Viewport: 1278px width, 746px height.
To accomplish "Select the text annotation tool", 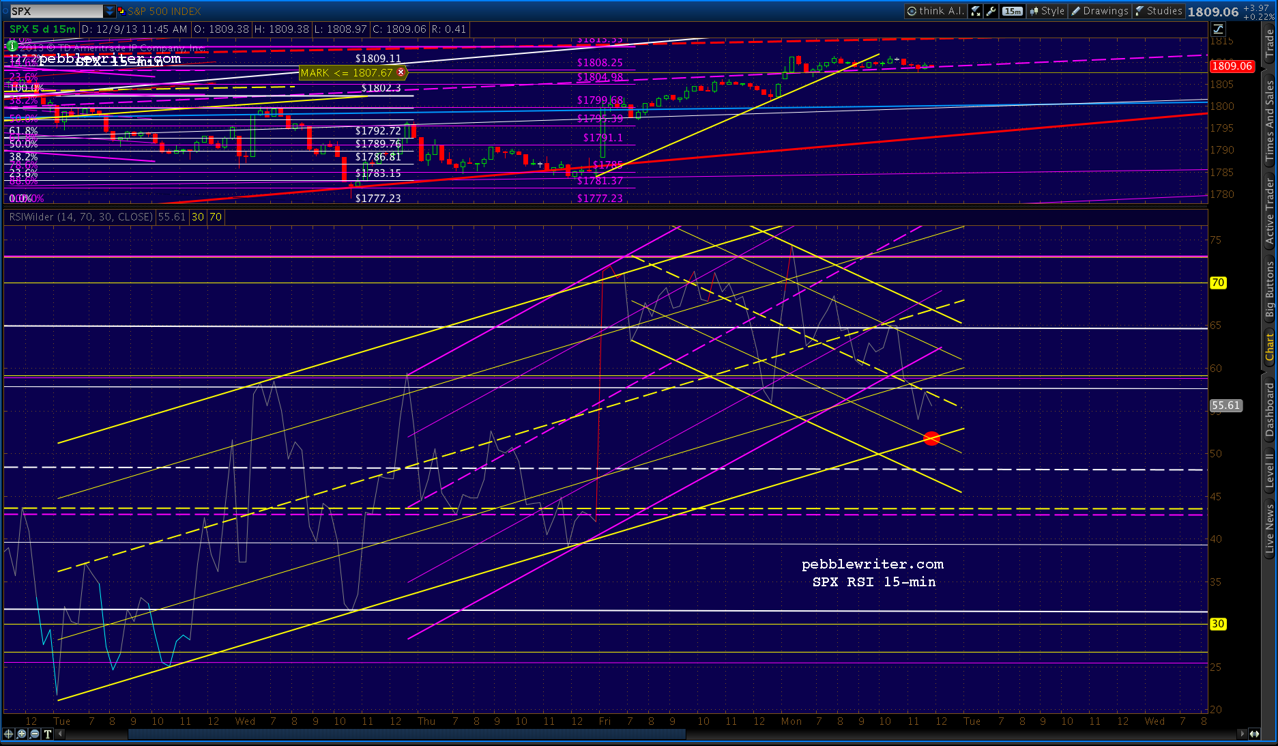I will [x=48, y=735].
